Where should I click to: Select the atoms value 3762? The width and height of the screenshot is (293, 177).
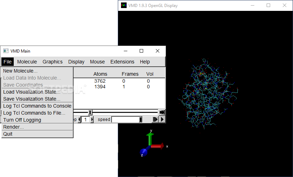tap(100, 81)
